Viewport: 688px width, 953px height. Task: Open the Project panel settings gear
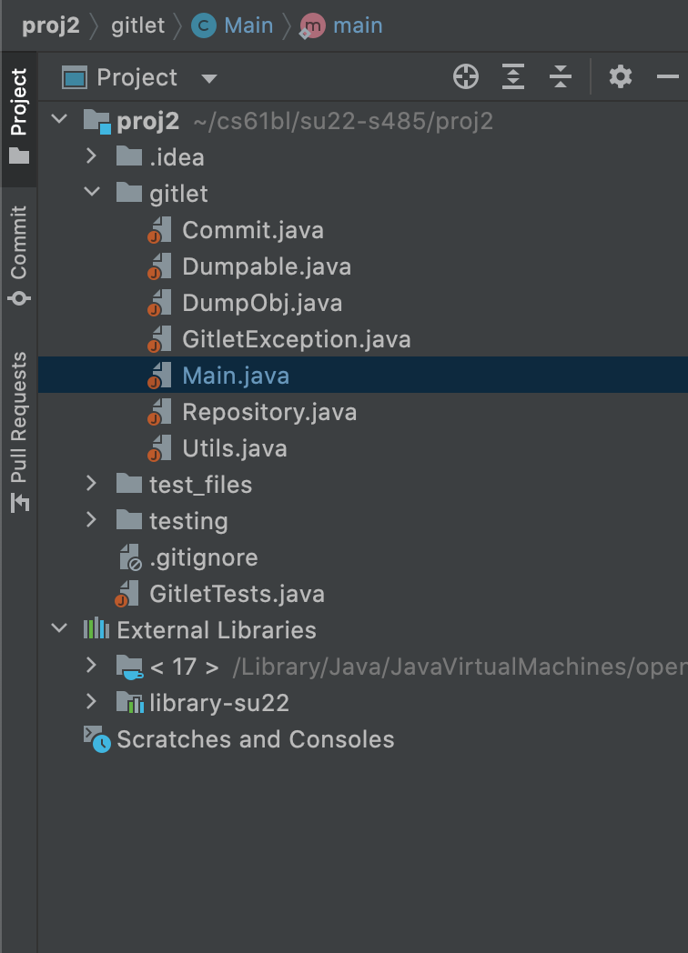click(x=621, y=77)
